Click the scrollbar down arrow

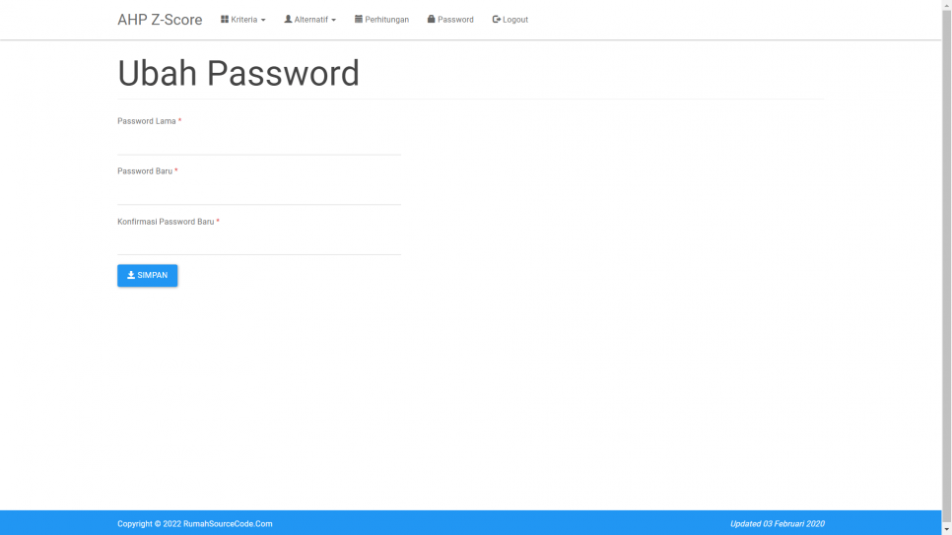[x=946, y=530]
